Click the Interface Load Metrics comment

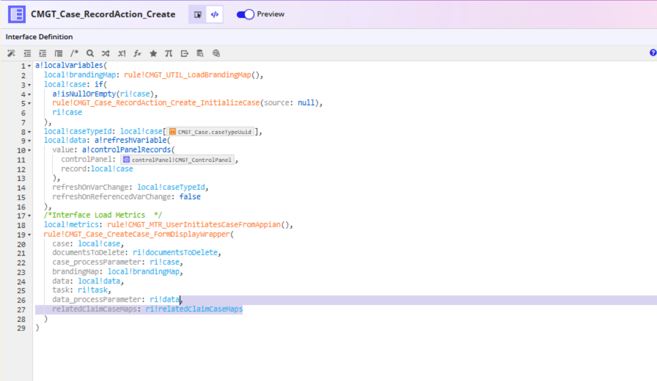103,216
